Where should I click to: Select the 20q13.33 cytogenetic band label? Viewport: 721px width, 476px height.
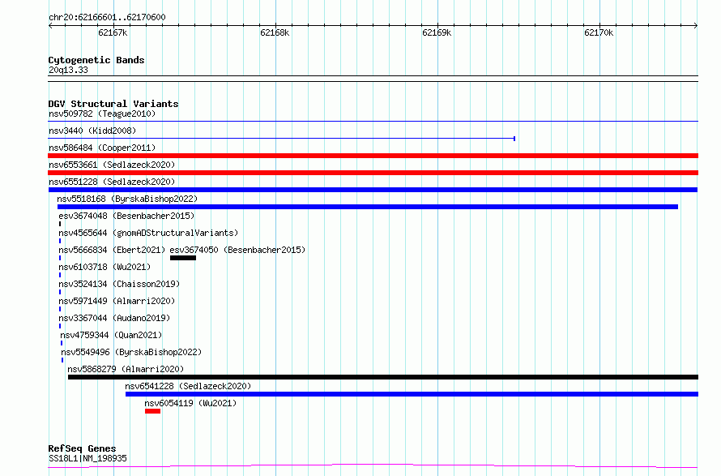(x=68, y=70)
